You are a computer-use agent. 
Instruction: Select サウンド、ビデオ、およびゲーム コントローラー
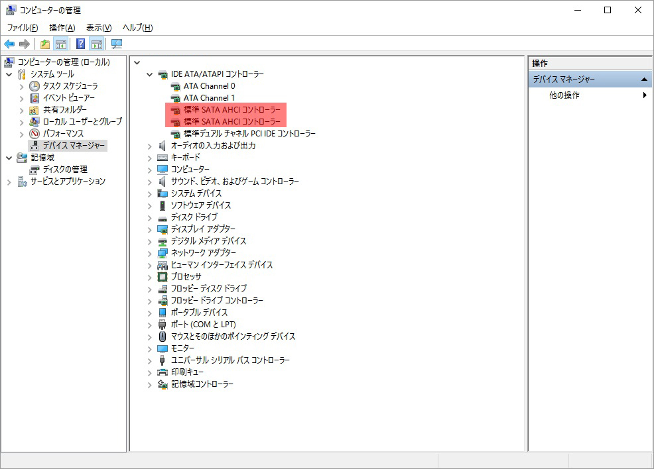pyautogui.click(x=235, y=182)
